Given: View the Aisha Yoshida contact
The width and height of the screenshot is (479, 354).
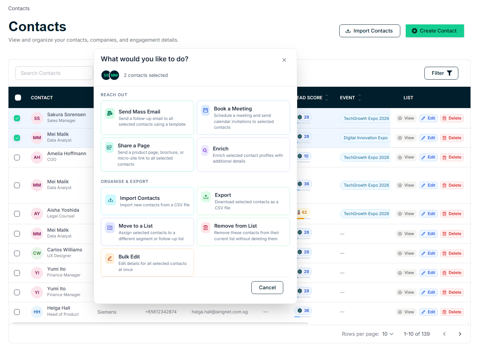Looking at the screenshot, I should [406, 214].
